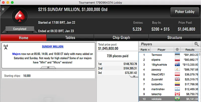Click the star favorite icon

3,9
